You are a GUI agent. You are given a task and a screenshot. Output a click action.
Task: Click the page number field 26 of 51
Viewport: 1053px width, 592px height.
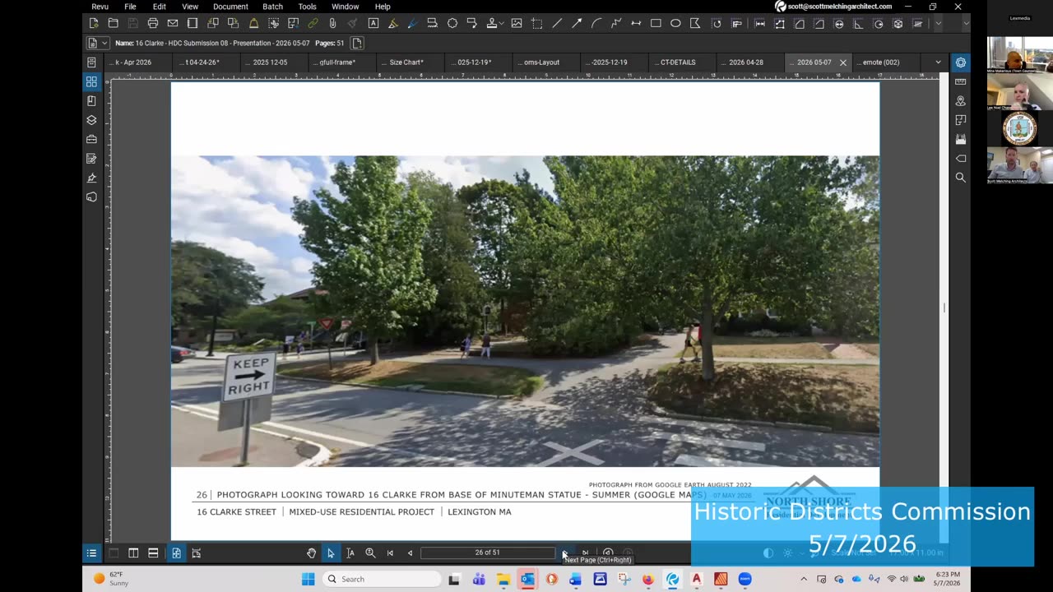487,553
